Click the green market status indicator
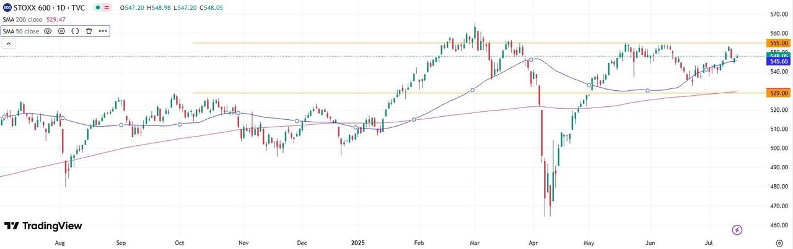Viewport: 793px width, 249px height. click(x=98, y=7)
